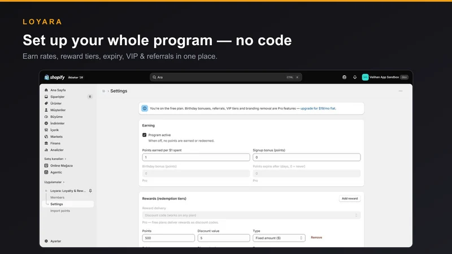Open the Reward delivery dropdown
The image size is (452, 254).
[x=251, y=215]
